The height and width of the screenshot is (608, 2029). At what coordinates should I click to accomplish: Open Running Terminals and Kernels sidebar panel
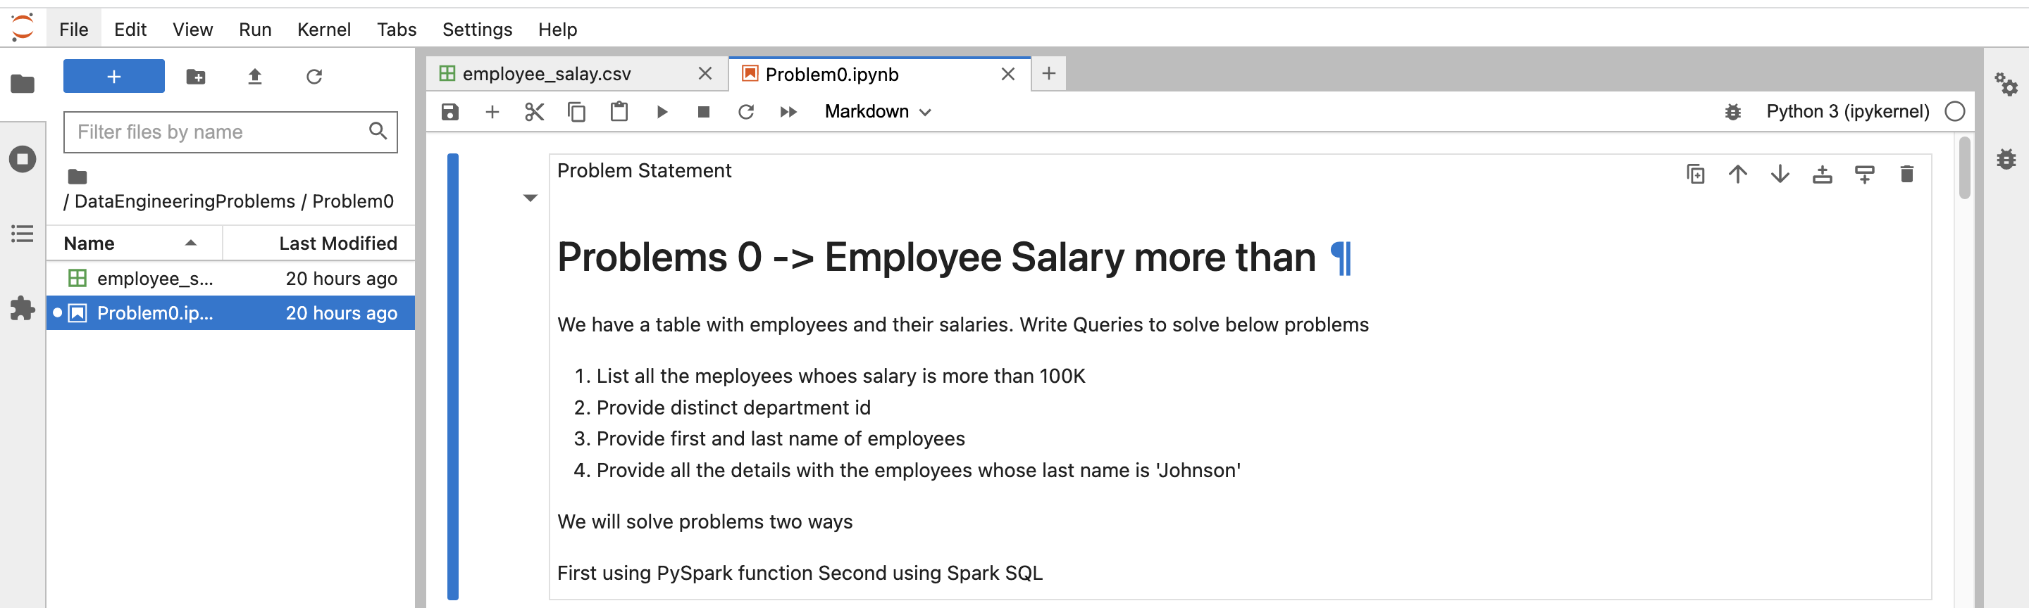[22, 159]
